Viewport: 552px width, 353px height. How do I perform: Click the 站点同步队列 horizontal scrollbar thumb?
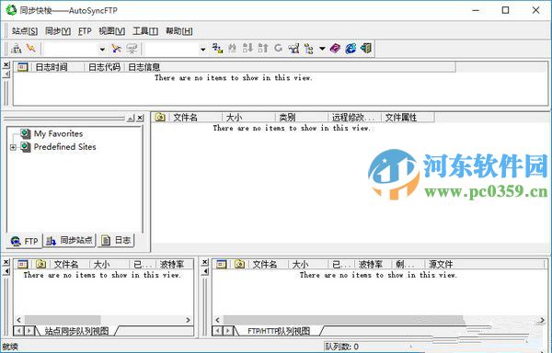coord(63,320)
